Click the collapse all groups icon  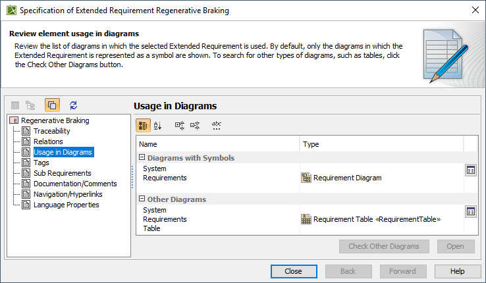coord(195,125)
